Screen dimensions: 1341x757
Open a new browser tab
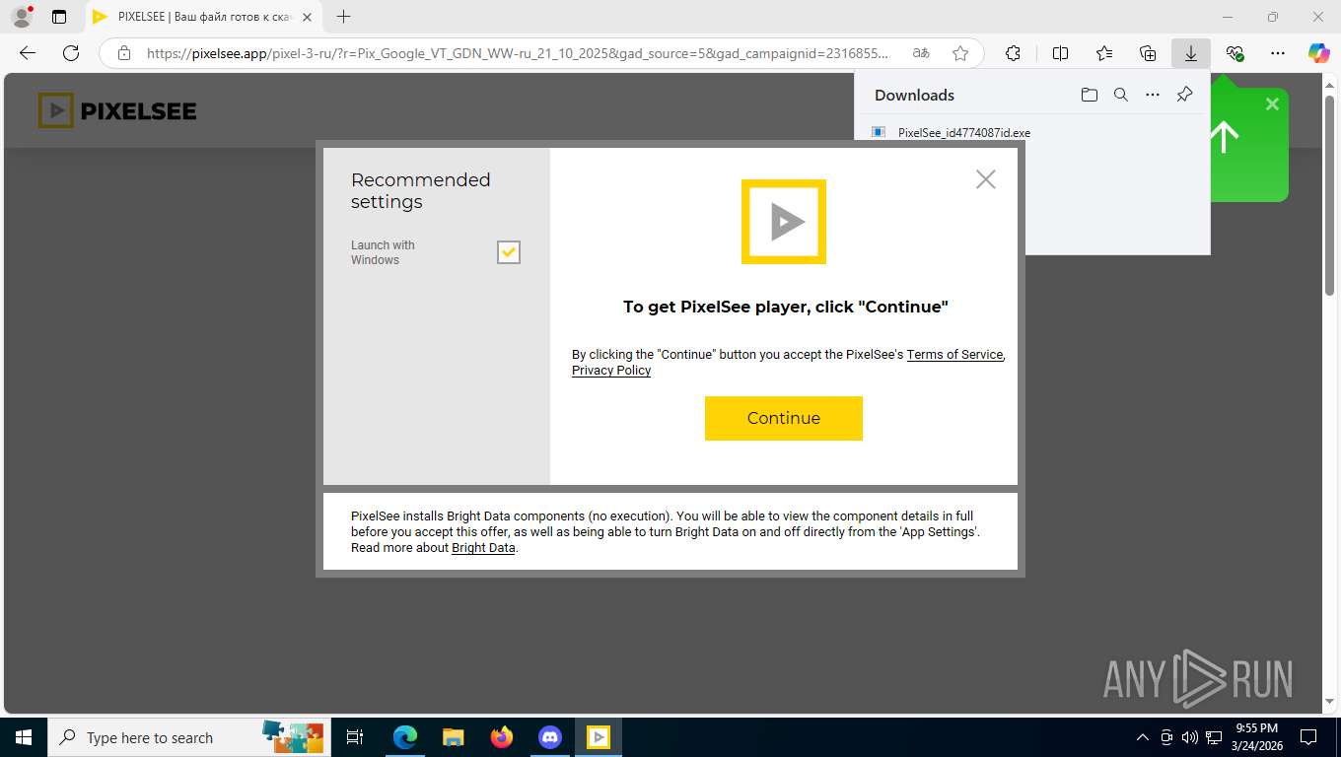343,17
